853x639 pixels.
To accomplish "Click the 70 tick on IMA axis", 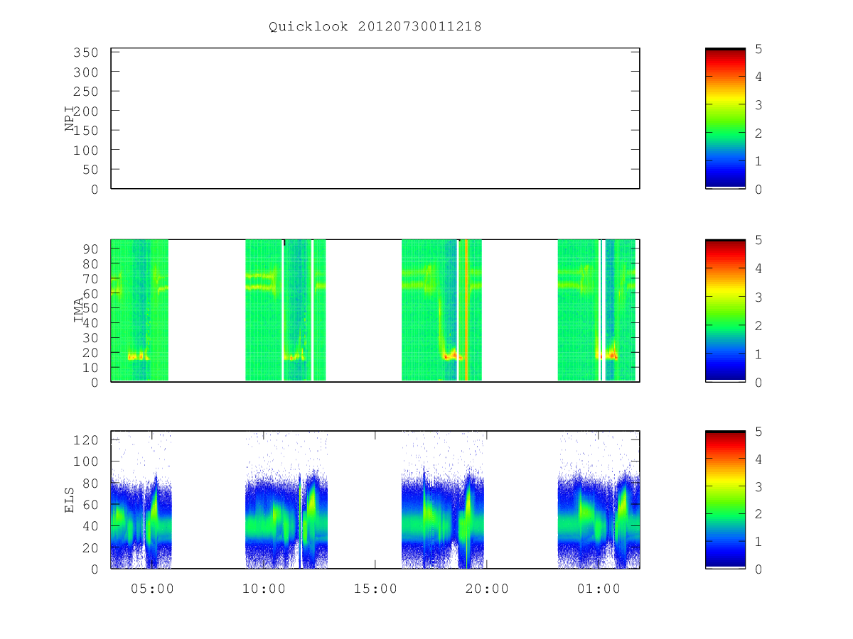I will coord(91,278).
